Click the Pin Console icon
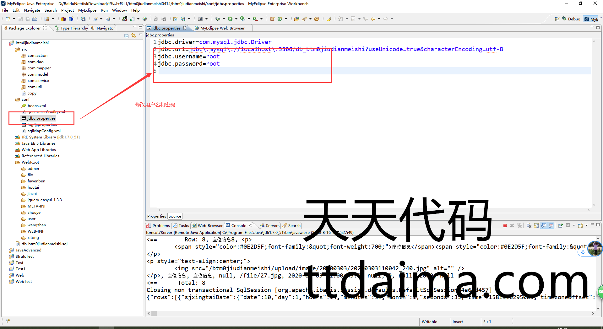Image resolution: width=603 pixels, height=329 pixels. coord(561,225)
